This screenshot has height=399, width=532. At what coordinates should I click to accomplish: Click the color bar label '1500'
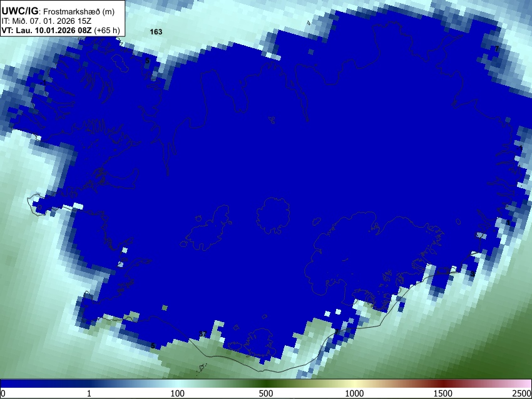(x=443, y=393)
